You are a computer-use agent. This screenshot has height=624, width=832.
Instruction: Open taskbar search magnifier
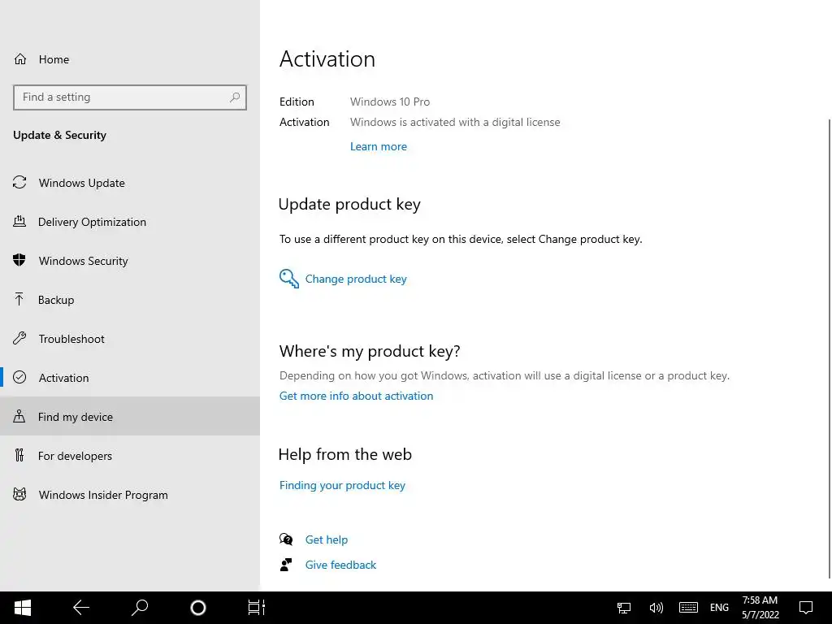click(x=140, y=608)
